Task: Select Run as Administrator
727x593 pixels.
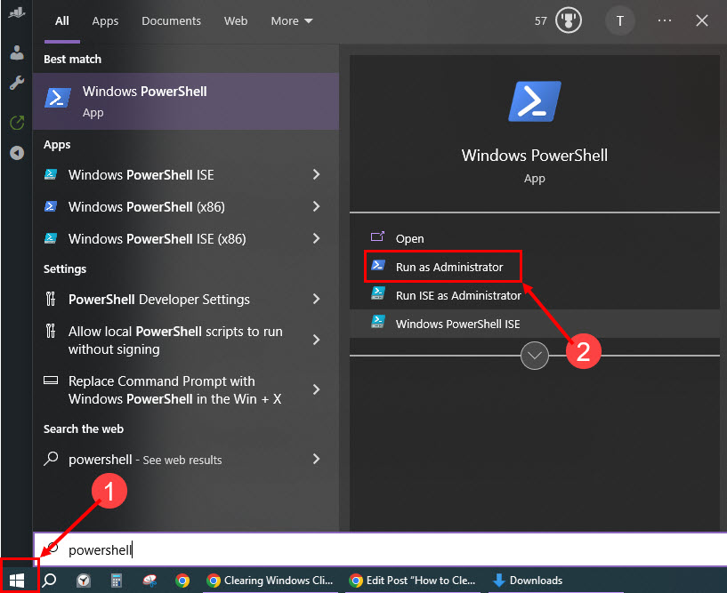Action: pos(448,267)
